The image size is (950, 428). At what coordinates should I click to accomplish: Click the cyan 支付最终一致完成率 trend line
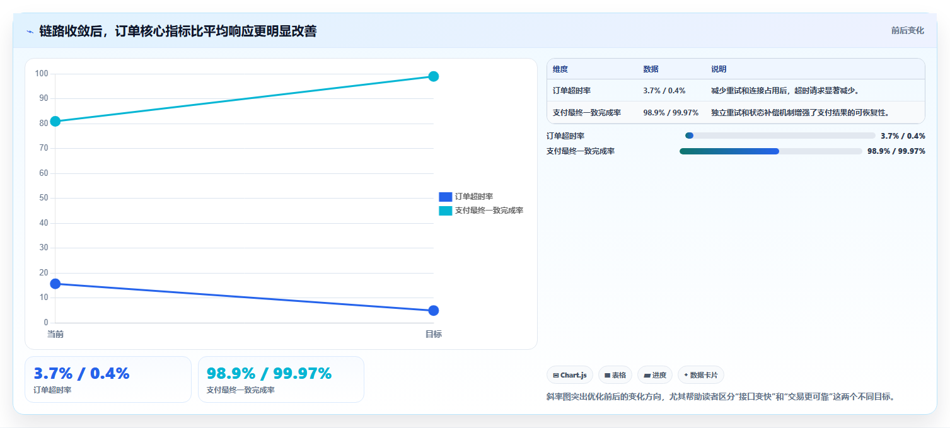pyautogui.click(x=245, y=98)
